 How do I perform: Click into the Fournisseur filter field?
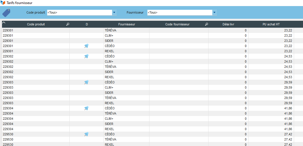coord(179,12)
